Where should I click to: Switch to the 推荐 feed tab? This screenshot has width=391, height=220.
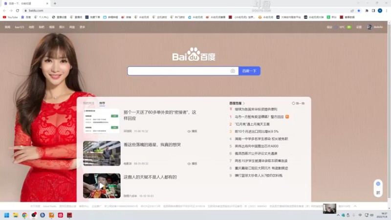[x=102, y=103]
